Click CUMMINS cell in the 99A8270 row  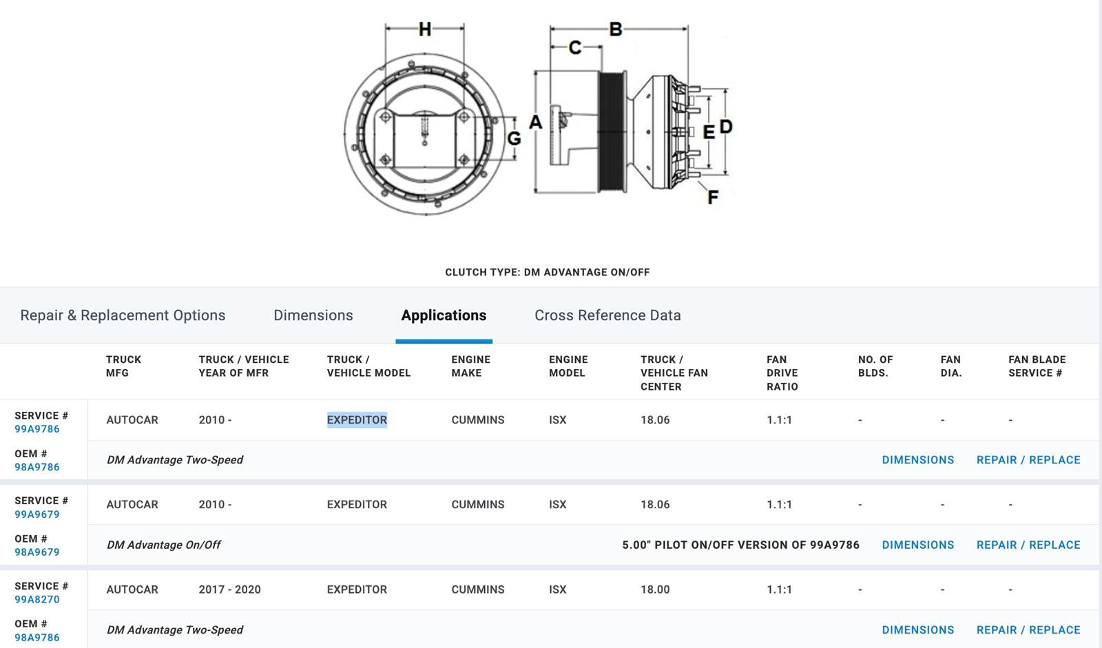[x=478, y=589]
